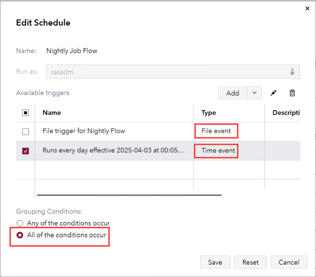This screenshot has height=277, width=316.
Task: Click the horizontal scrollbar under triggers table
Action: pos(129,195)
